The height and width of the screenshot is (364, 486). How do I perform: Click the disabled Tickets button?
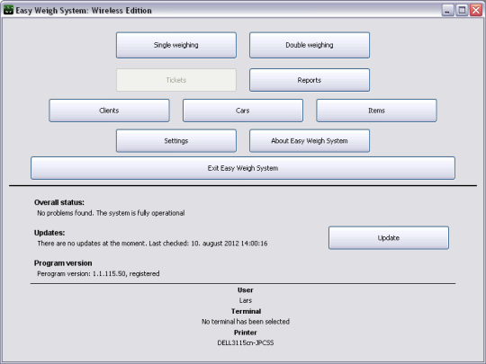(176, 80)
